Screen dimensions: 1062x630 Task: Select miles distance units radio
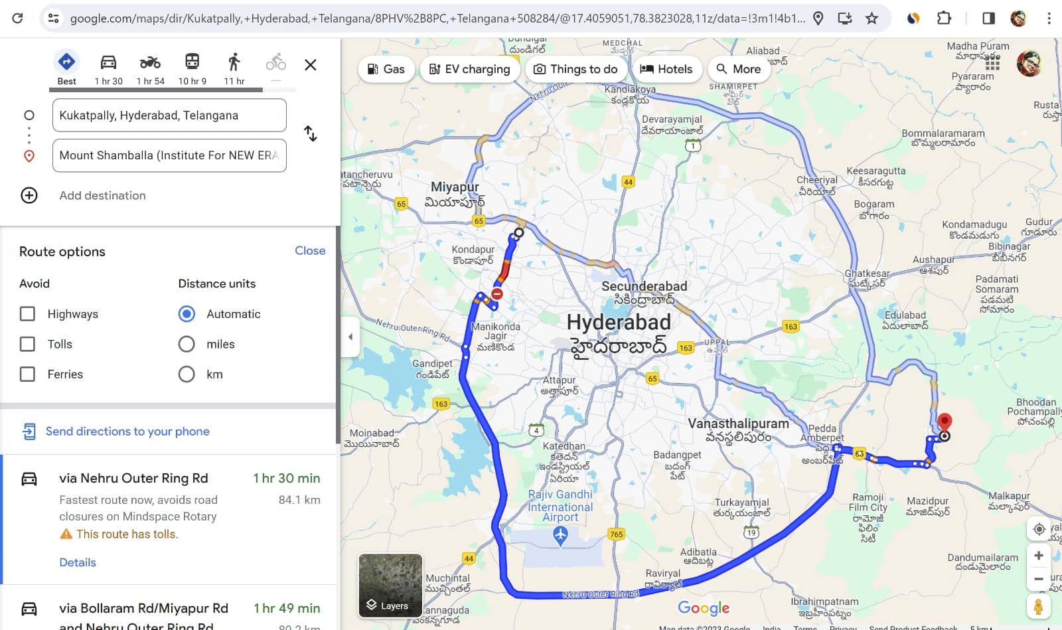pyautogui.click(x=187, y=344)
